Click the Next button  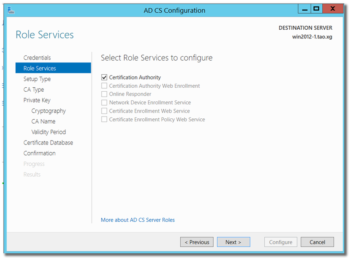(x=233, y=242)
